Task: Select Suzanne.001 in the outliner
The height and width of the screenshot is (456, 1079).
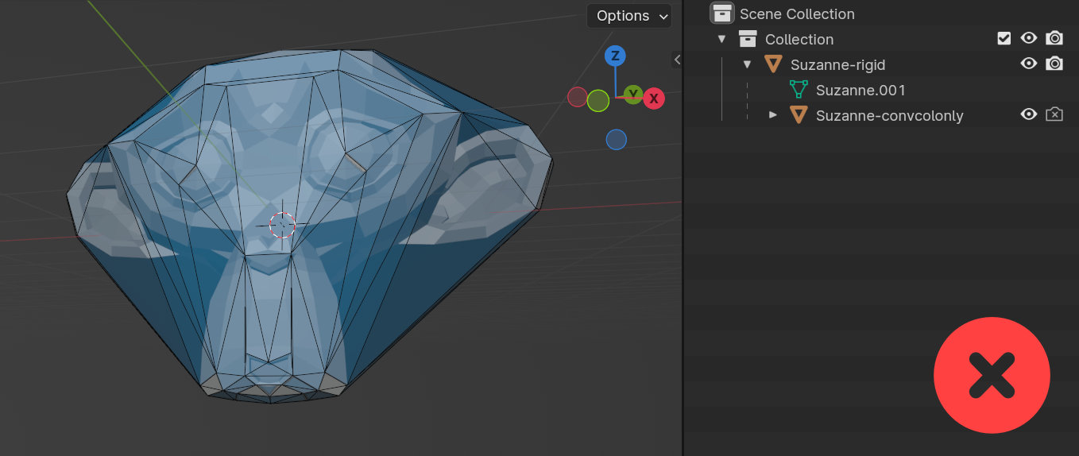Action: point(860,90)
